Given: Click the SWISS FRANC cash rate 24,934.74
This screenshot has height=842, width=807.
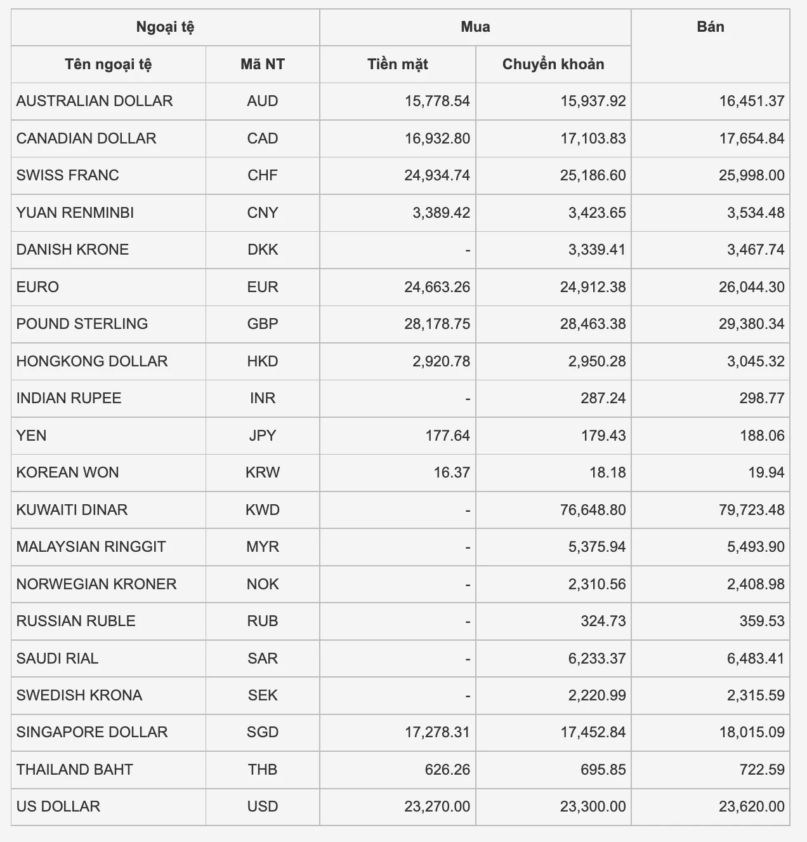Looking at the screenshot, I should pos(437,175).
